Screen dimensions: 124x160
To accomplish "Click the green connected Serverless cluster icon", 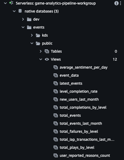I will (11, 3).
